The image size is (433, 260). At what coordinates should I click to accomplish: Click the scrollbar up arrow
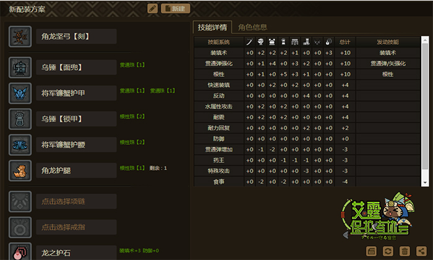pyautogui.click(x=425, y=40)
